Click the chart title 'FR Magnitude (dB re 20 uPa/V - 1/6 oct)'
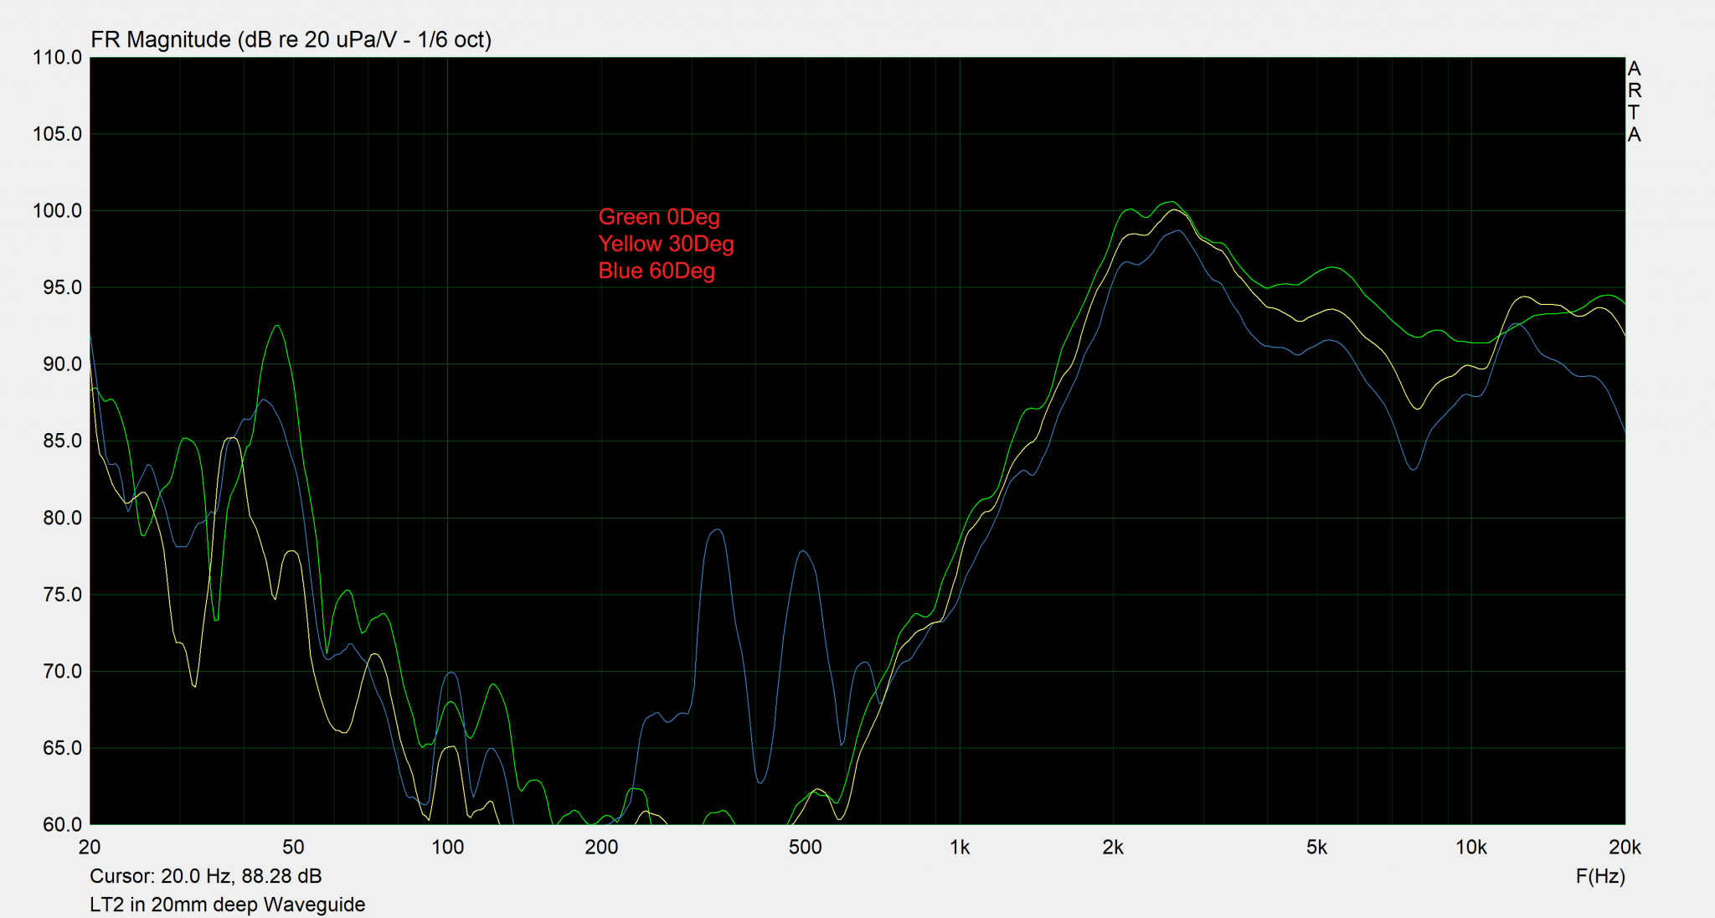 (x=291, y=39)
